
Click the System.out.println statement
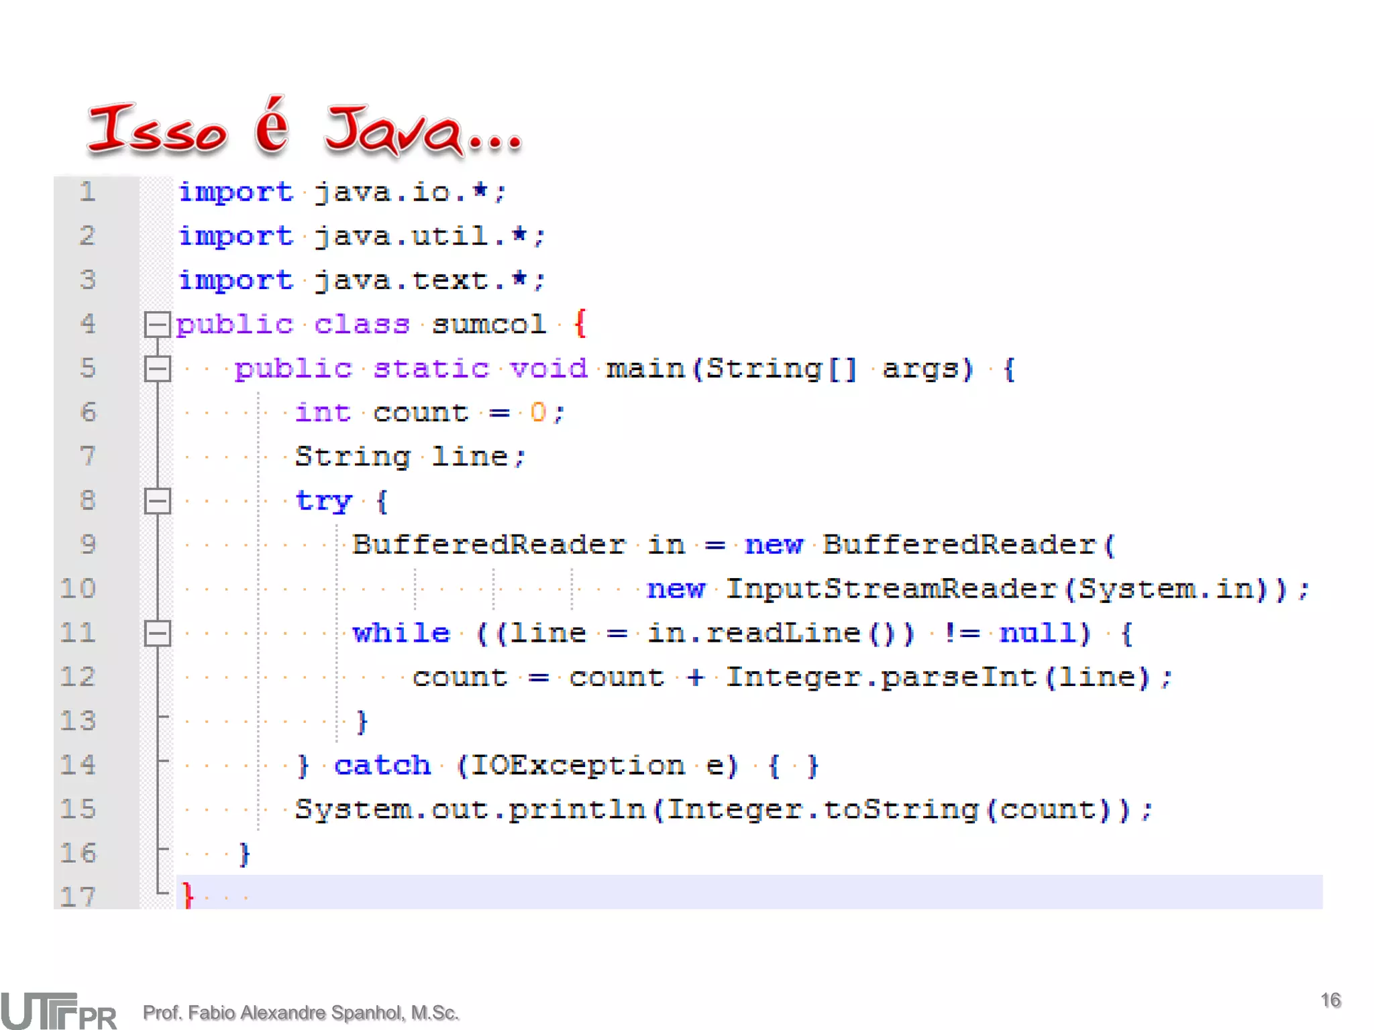[723, 809]
